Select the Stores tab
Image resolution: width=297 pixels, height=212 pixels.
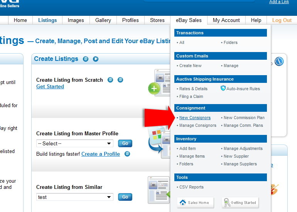(x=157, y=20)
